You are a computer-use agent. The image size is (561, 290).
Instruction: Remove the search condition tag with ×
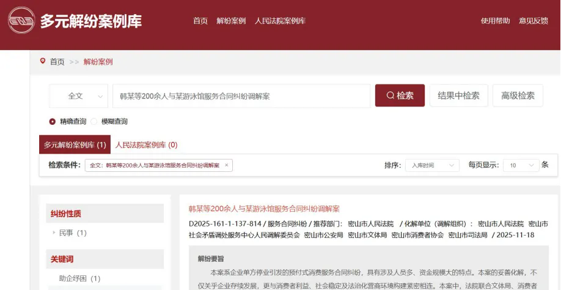[x=226, y=165]
